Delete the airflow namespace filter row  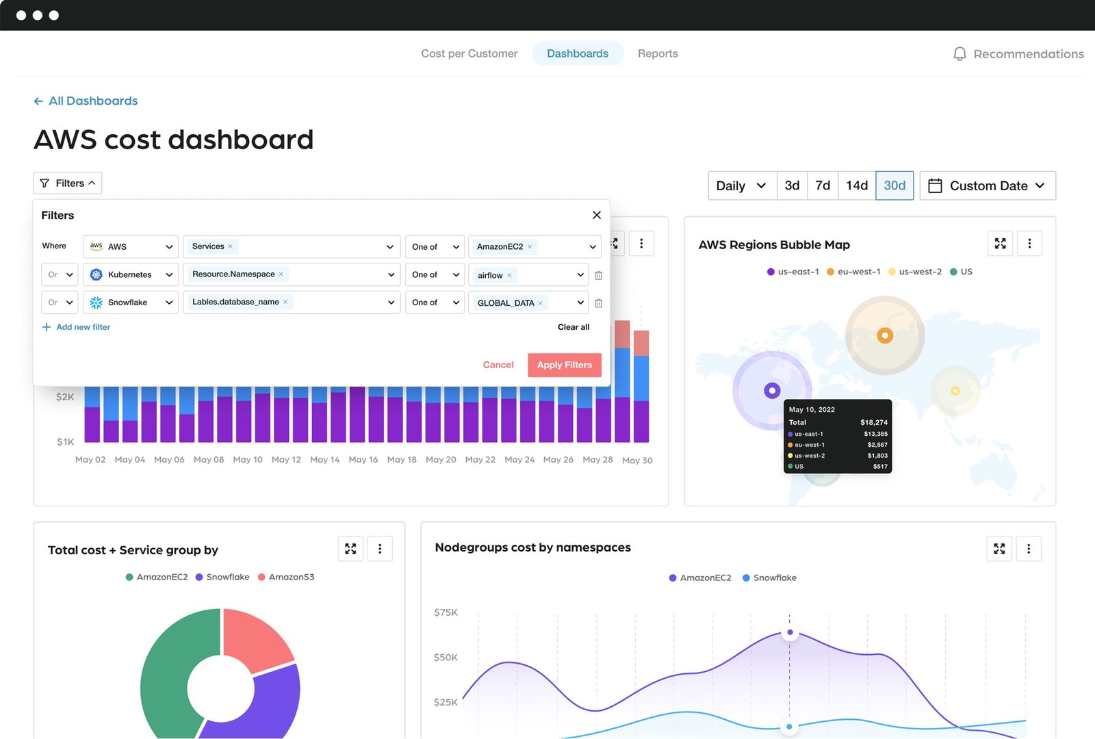click(x=598, y=274)
